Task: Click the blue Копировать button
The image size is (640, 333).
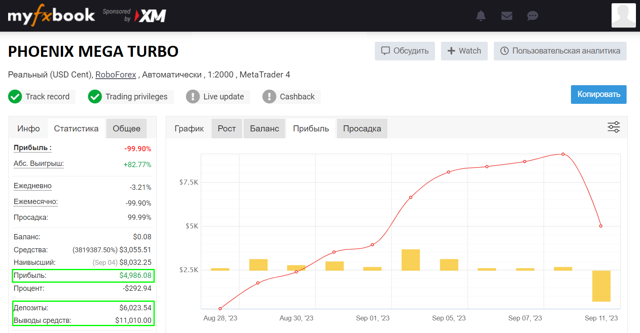Action: click(599, 95)
